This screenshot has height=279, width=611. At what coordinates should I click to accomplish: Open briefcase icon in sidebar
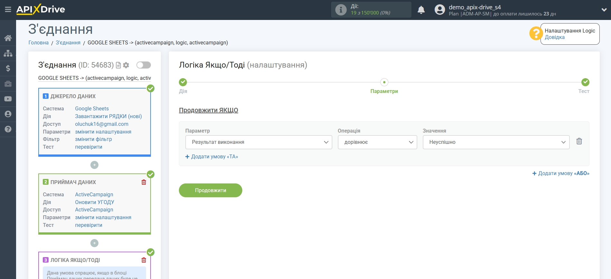tap(8, 84)
